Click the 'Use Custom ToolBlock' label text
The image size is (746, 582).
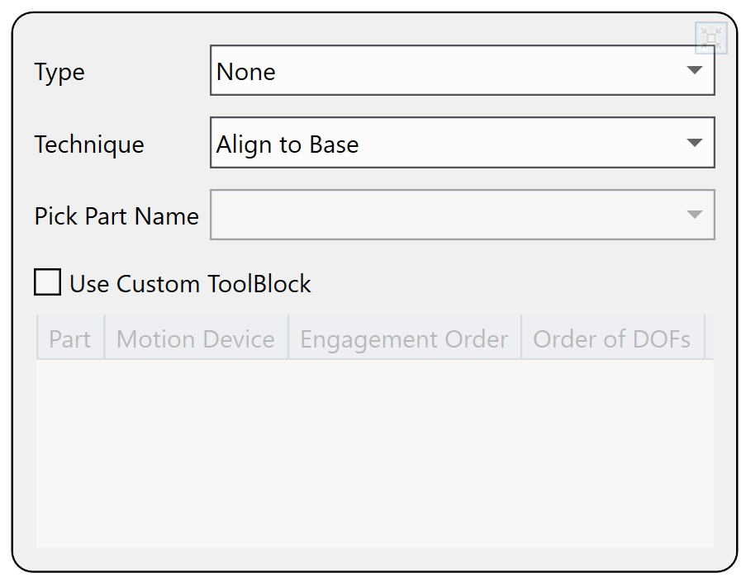pyautogui.click(x=190, y=284)
